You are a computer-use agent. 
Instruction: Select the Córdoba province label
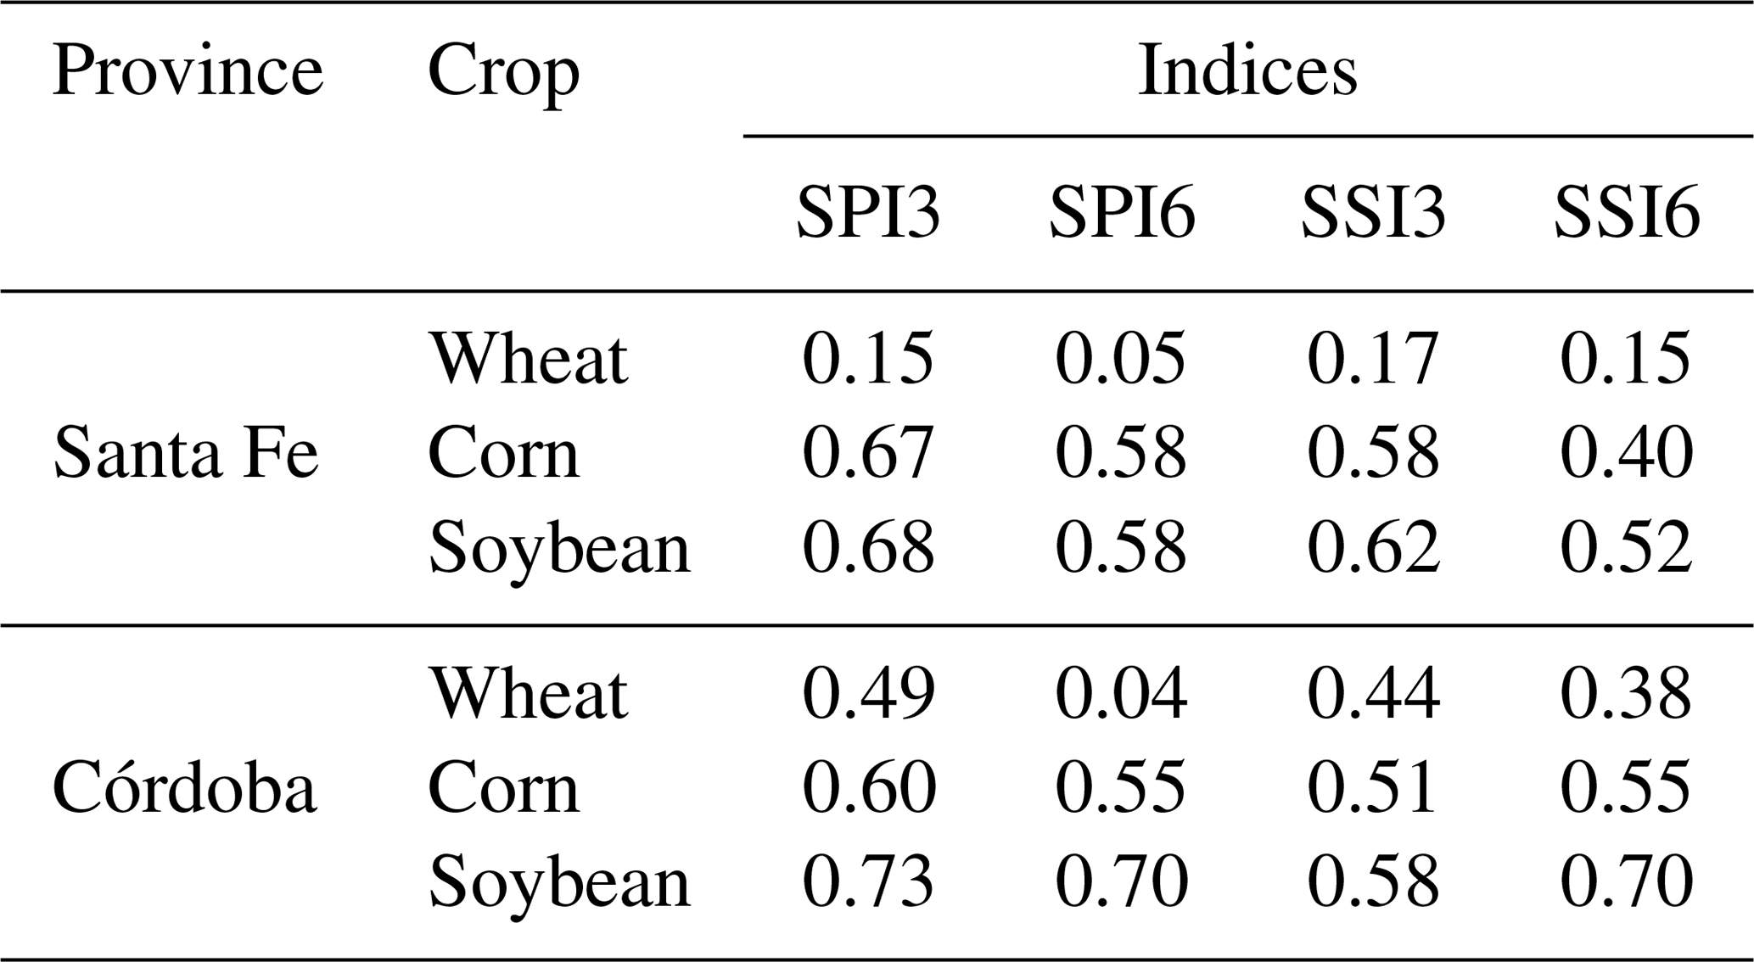tap(184, 788)
